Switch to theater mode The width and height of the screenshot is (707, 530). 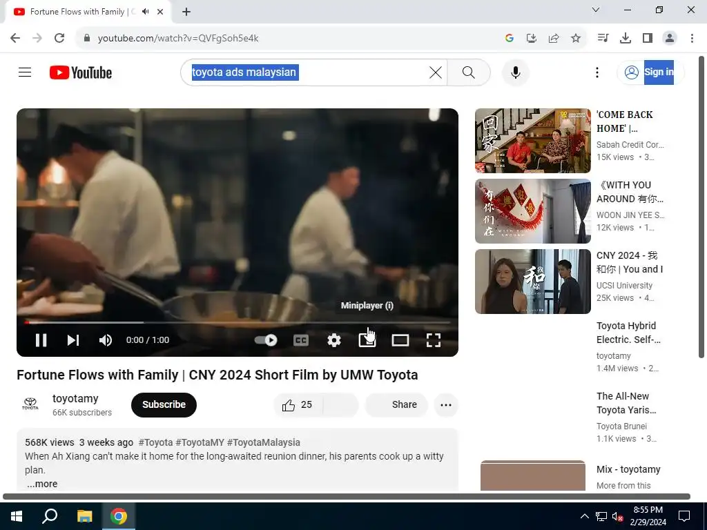(400, 340)
